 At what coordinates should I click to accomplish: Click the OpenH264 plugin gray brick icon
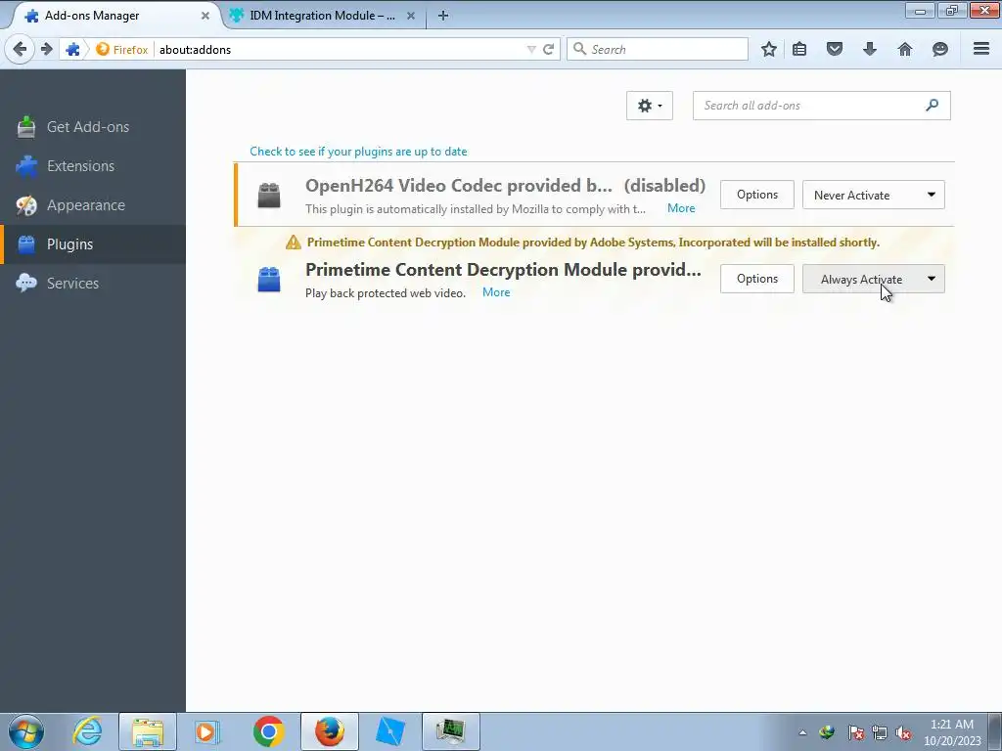pos(269,196)
